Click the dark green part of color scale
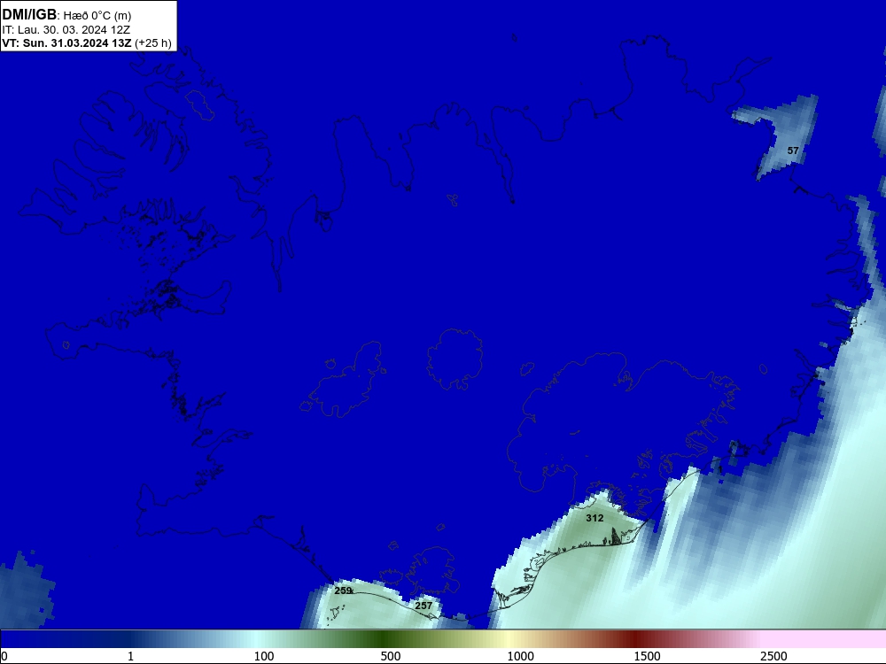 (385, 638)
